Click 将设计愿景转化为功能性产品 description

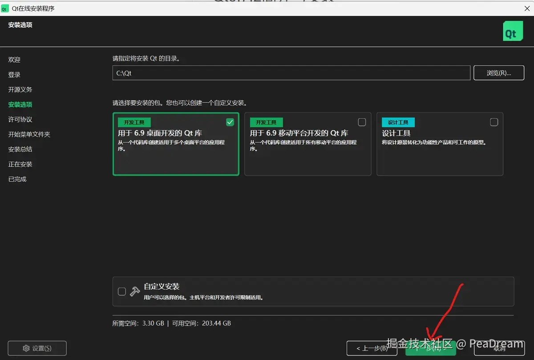[434, 143]
